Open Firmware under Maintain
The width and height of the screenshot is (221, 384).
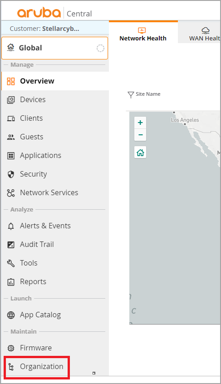click(55, 348)
